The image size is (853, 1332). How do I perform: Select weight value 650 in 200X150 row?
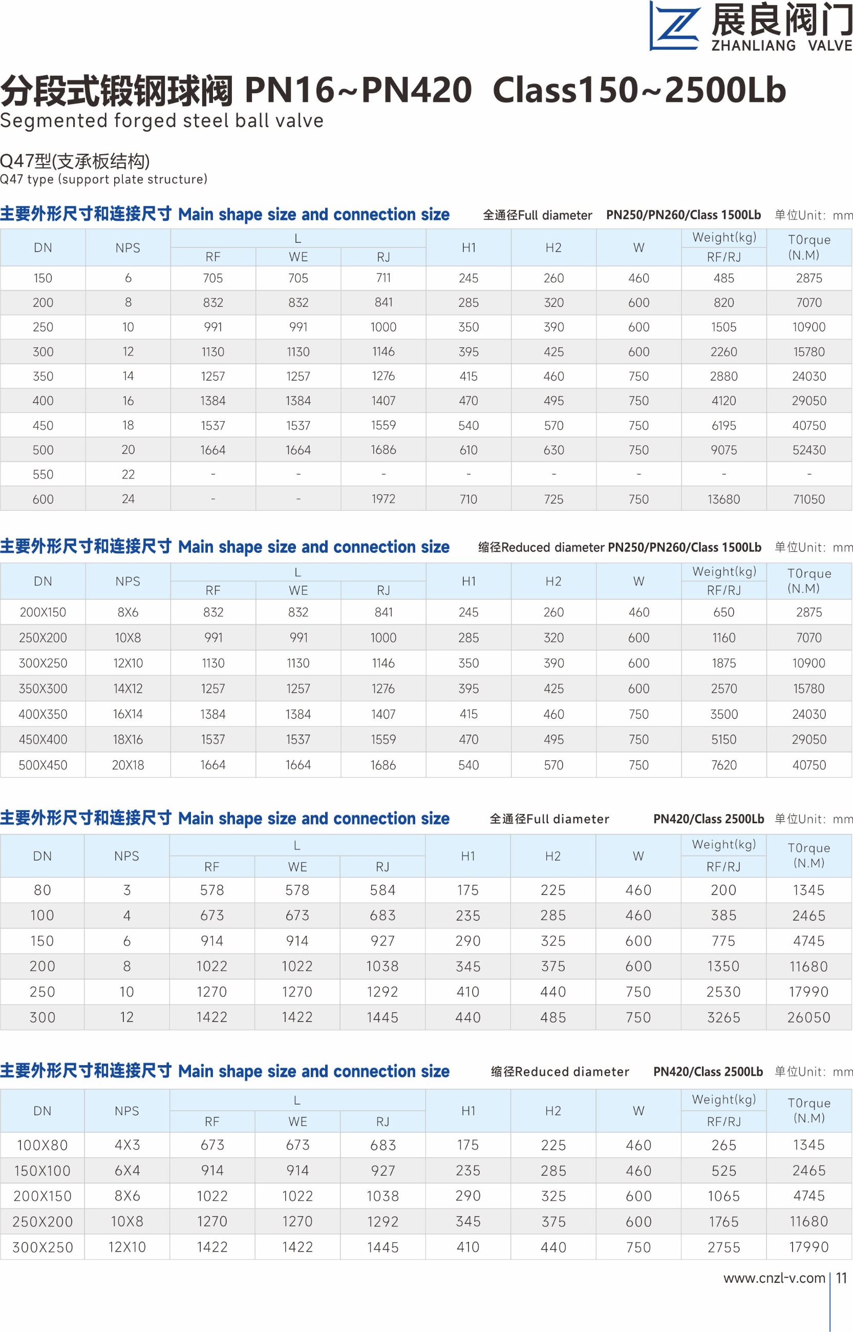[723, 612]
